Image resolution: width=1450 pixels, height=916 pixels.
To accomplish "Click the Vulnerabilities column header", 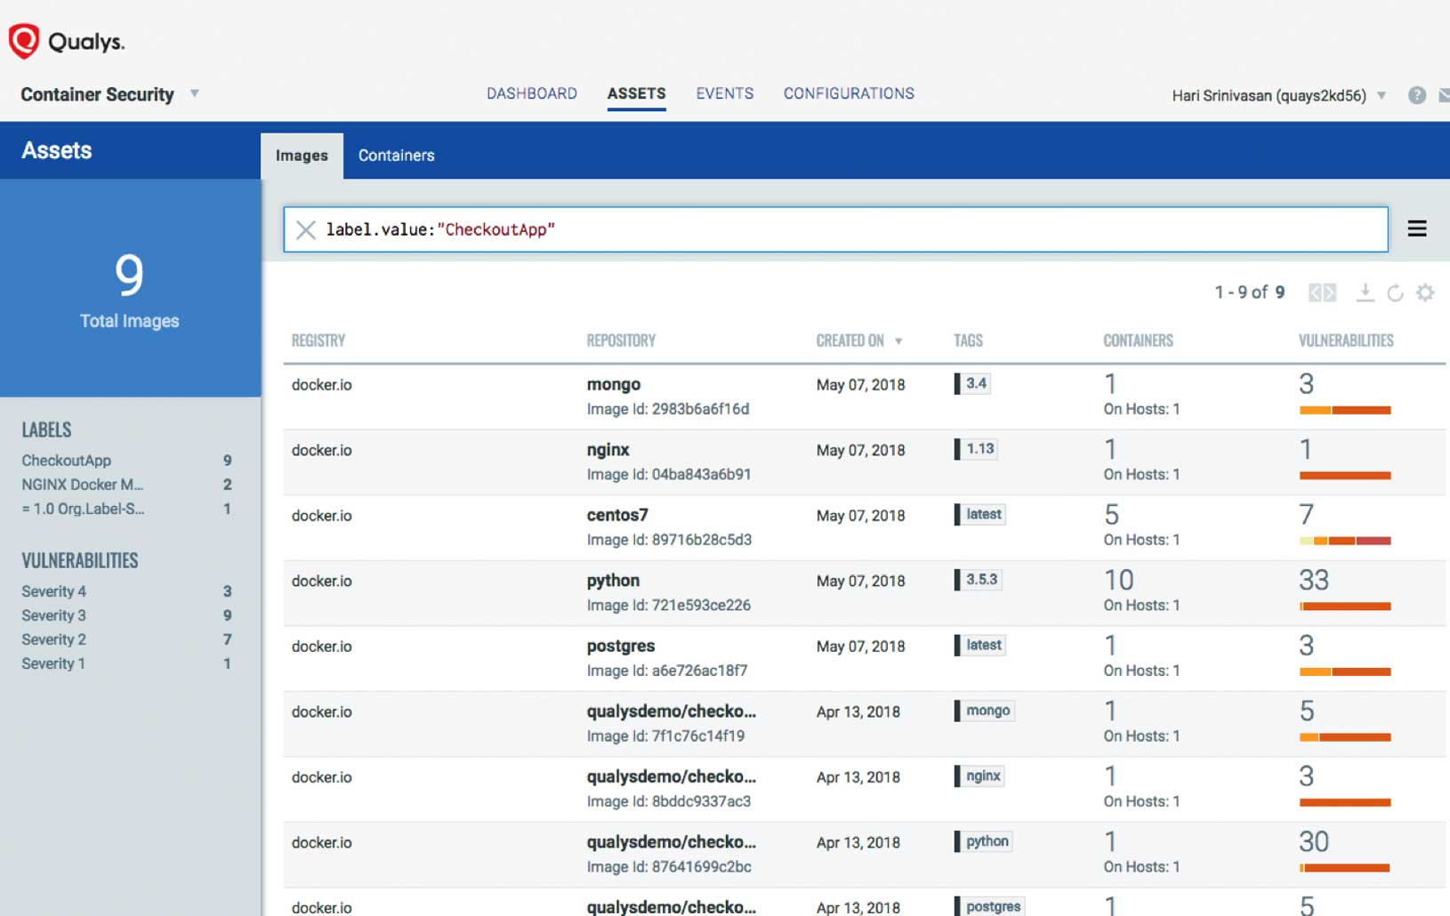I will point(1346,341).
